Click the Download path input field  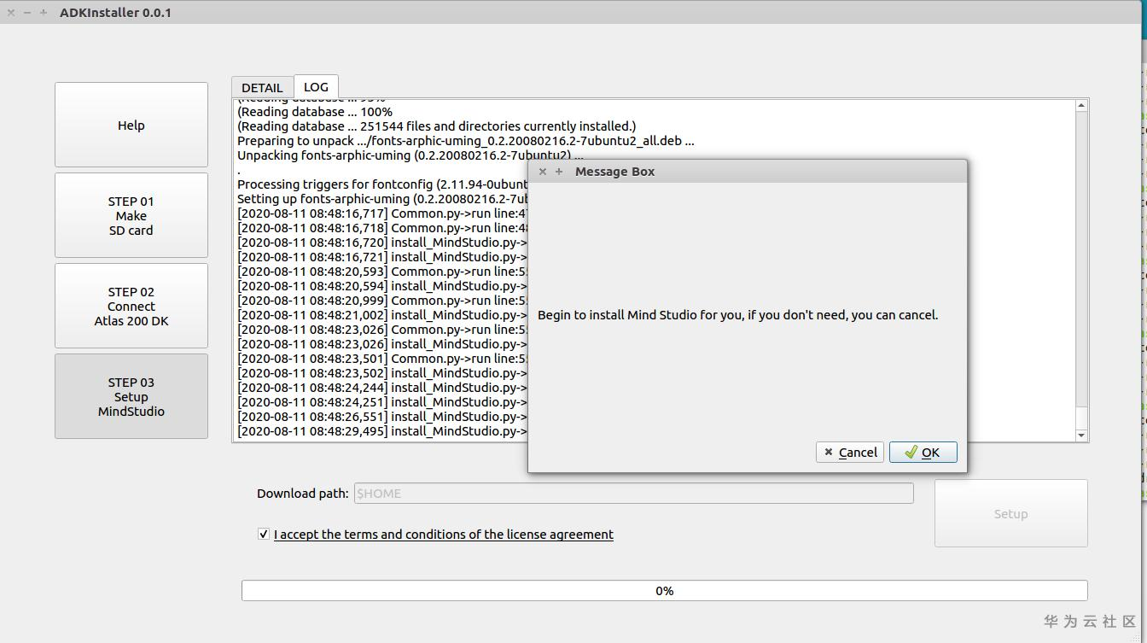(x=633, y=493)
